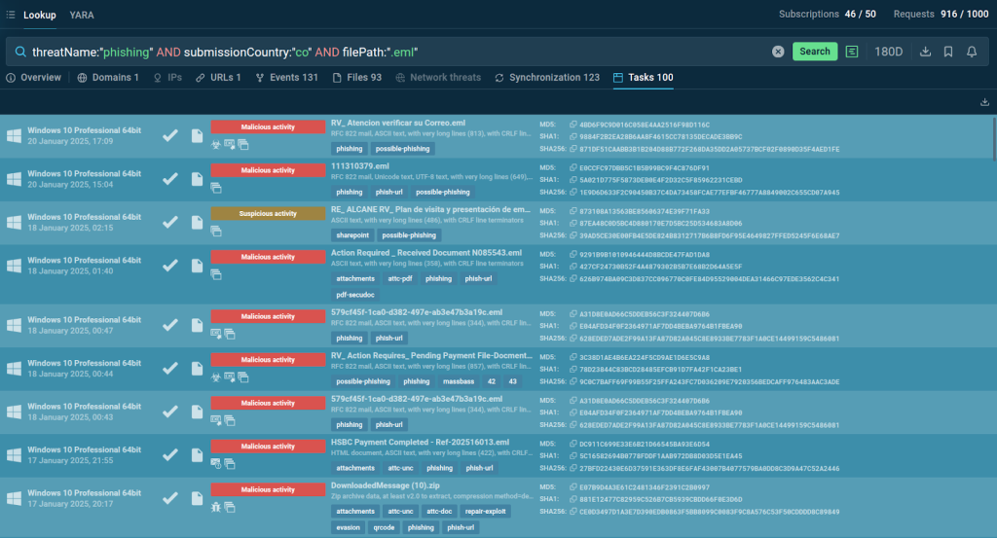The image size is (997, 538).
Task: Expand the hamburger menu beside Lookup
Action: coord(10,15)
